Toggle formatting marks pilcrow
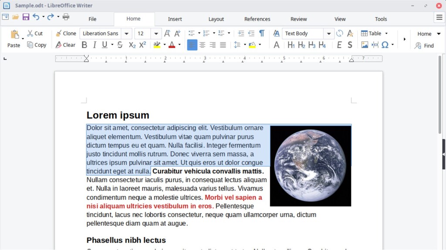Screen dimensions: 446x250 262,33
